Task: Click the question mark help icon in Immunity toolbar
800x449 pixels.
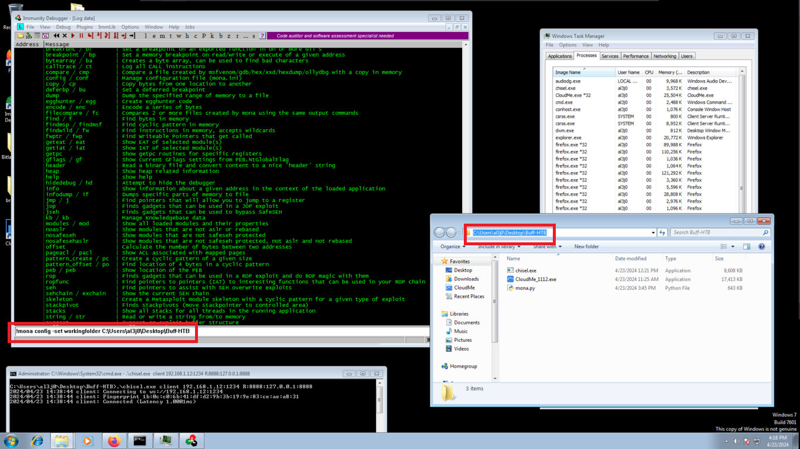Action: tap(262, 36)
